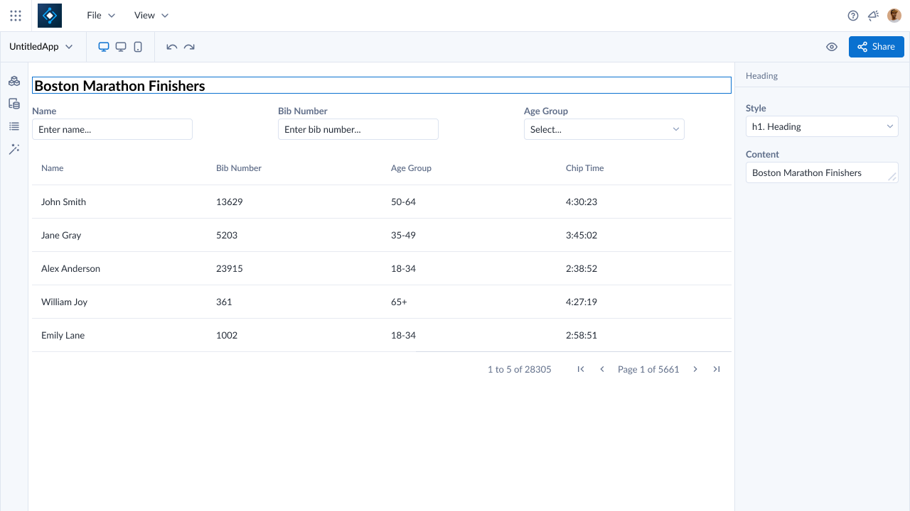Toggle app preview with eye icon

(832, 47)
